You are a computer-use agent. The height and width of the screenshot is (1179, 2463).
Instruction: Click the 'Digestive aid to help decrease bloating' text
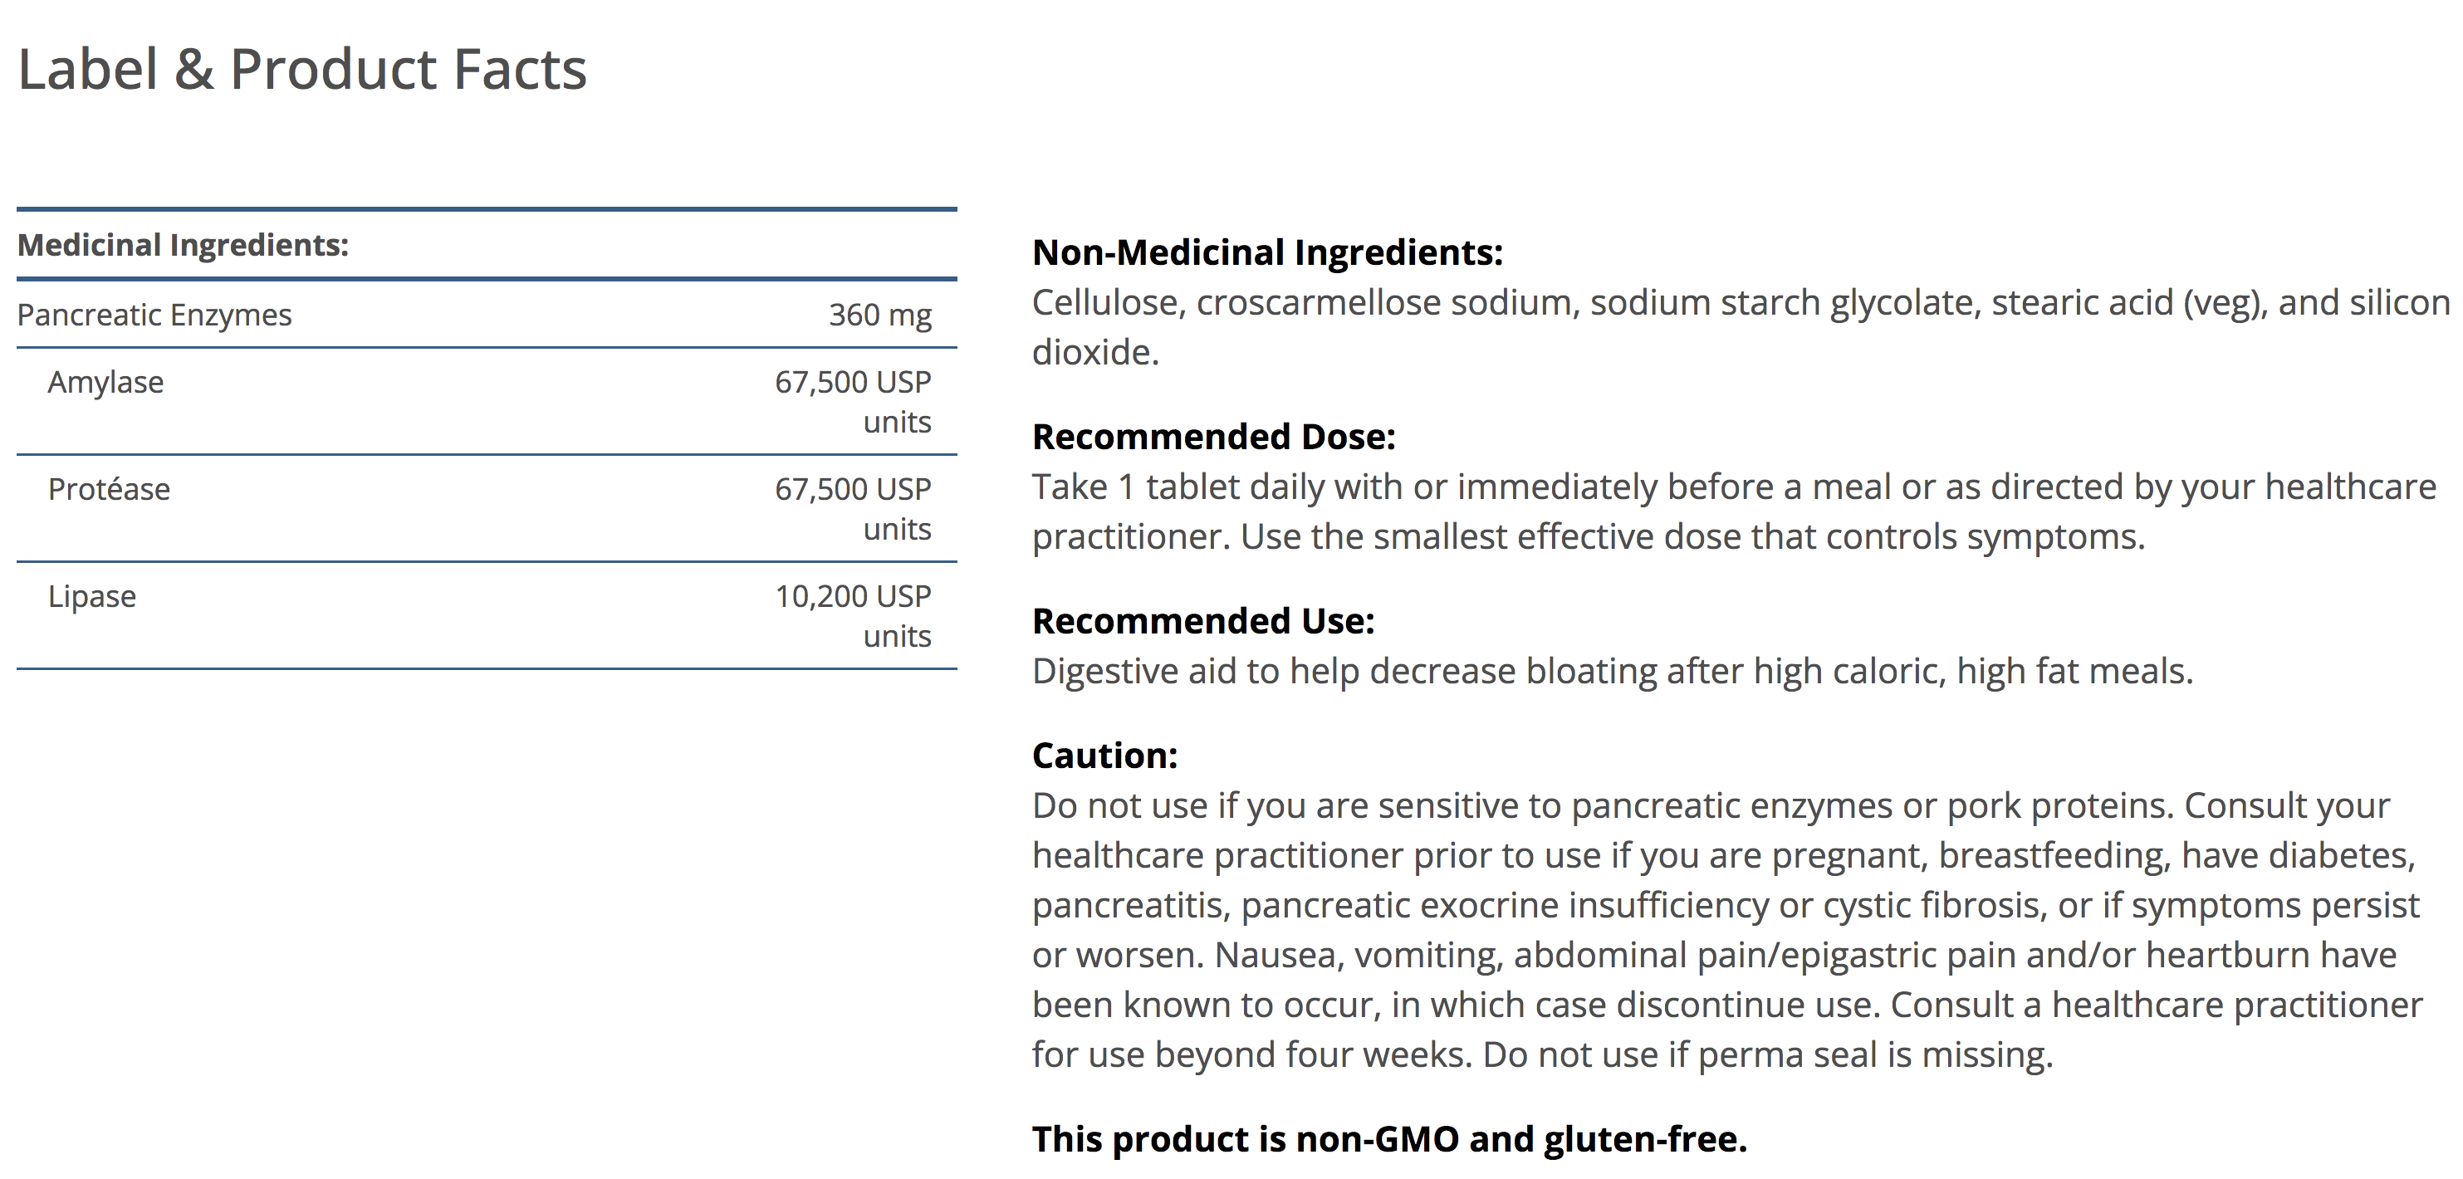(x=1612, y=671)
